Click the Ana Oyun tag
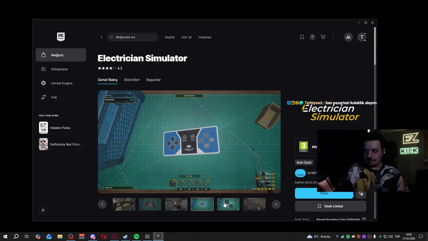Image resolution: width=428 pixels, height=241 pixels. (x=304, y=162)
